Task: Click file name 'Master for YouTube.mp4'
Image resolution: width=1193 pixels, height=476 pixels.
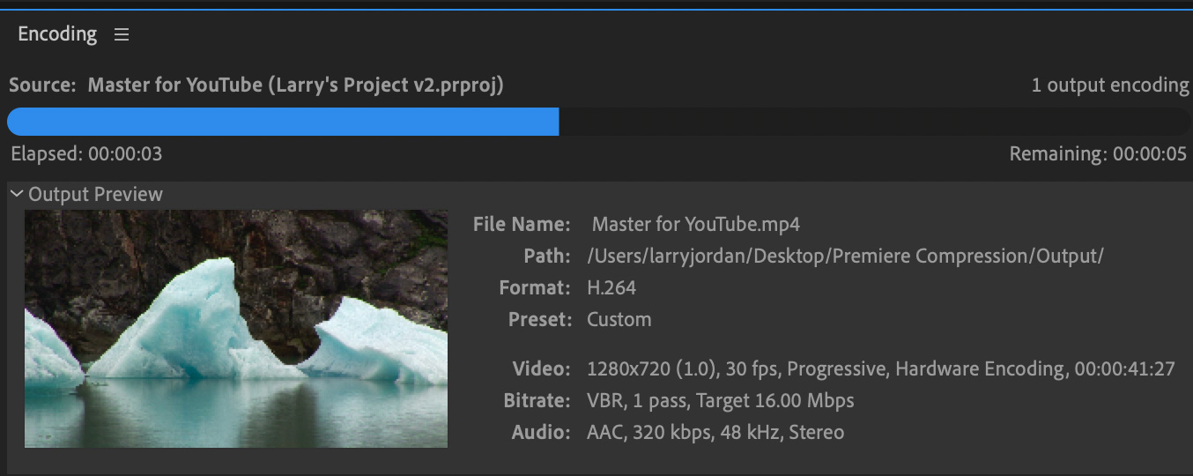Action: [696, 224]
